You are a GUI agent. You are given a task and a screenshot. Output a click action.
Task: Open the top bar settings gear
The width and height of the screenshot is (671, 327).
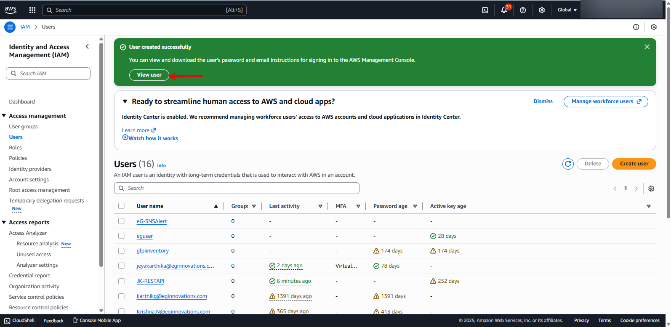click(x=542, y=10)
